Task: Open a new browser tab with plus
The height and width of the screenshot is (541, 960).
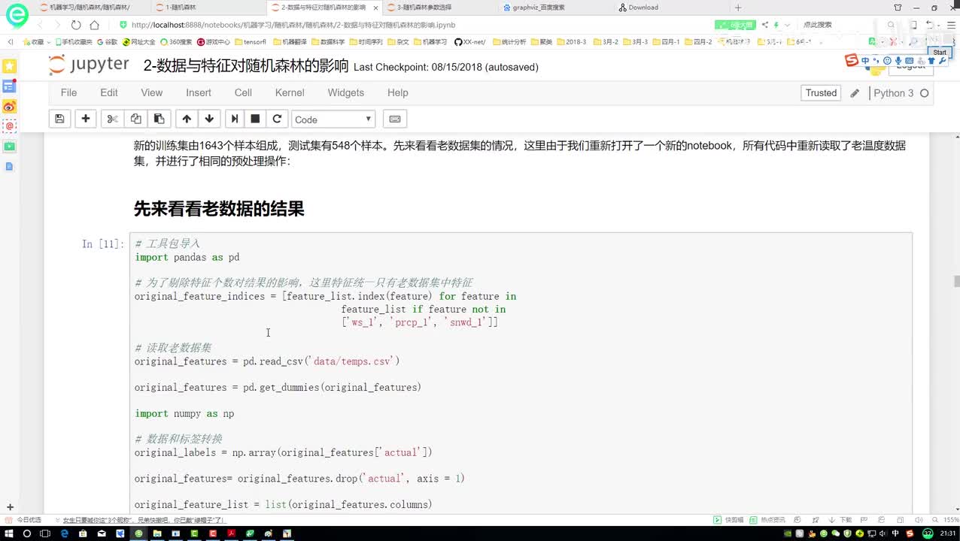Action: pos(738,8)
